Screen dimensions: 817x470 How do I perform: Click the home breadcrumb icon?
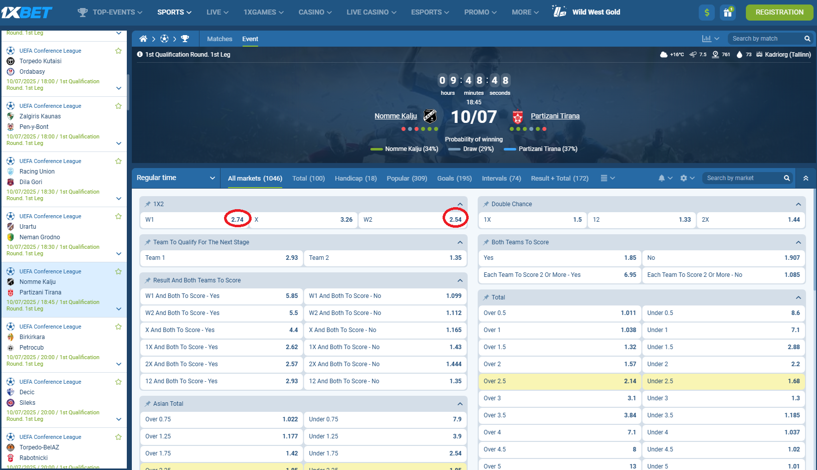pyautogui.click(x=143, y=39)
